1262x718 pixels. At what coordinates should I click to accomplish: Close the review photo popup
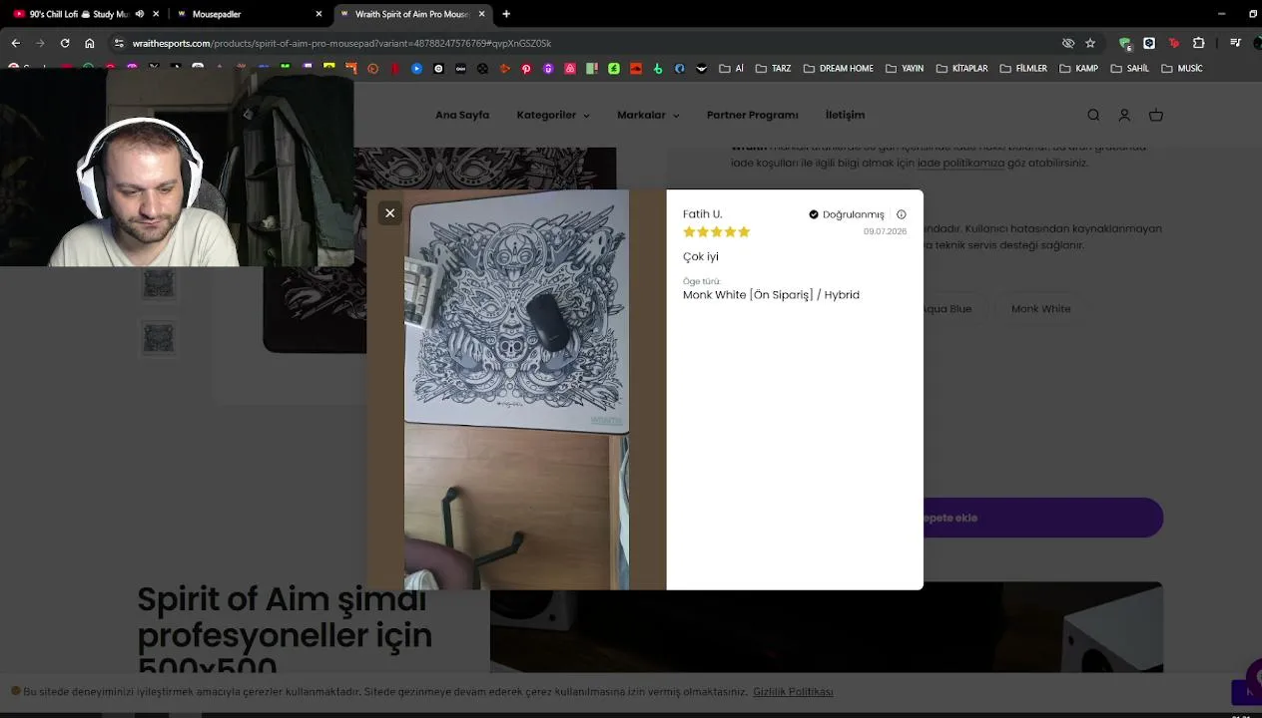pyautogui.click(x=389, y=212)
